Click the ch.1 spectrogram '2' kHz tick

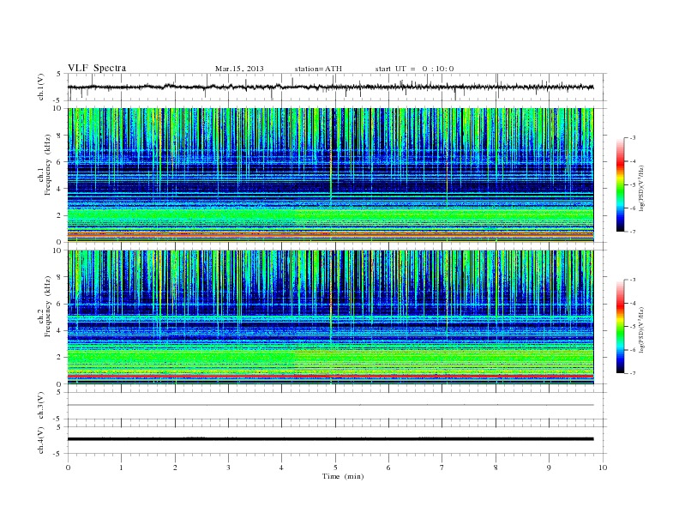click(59, 215)
